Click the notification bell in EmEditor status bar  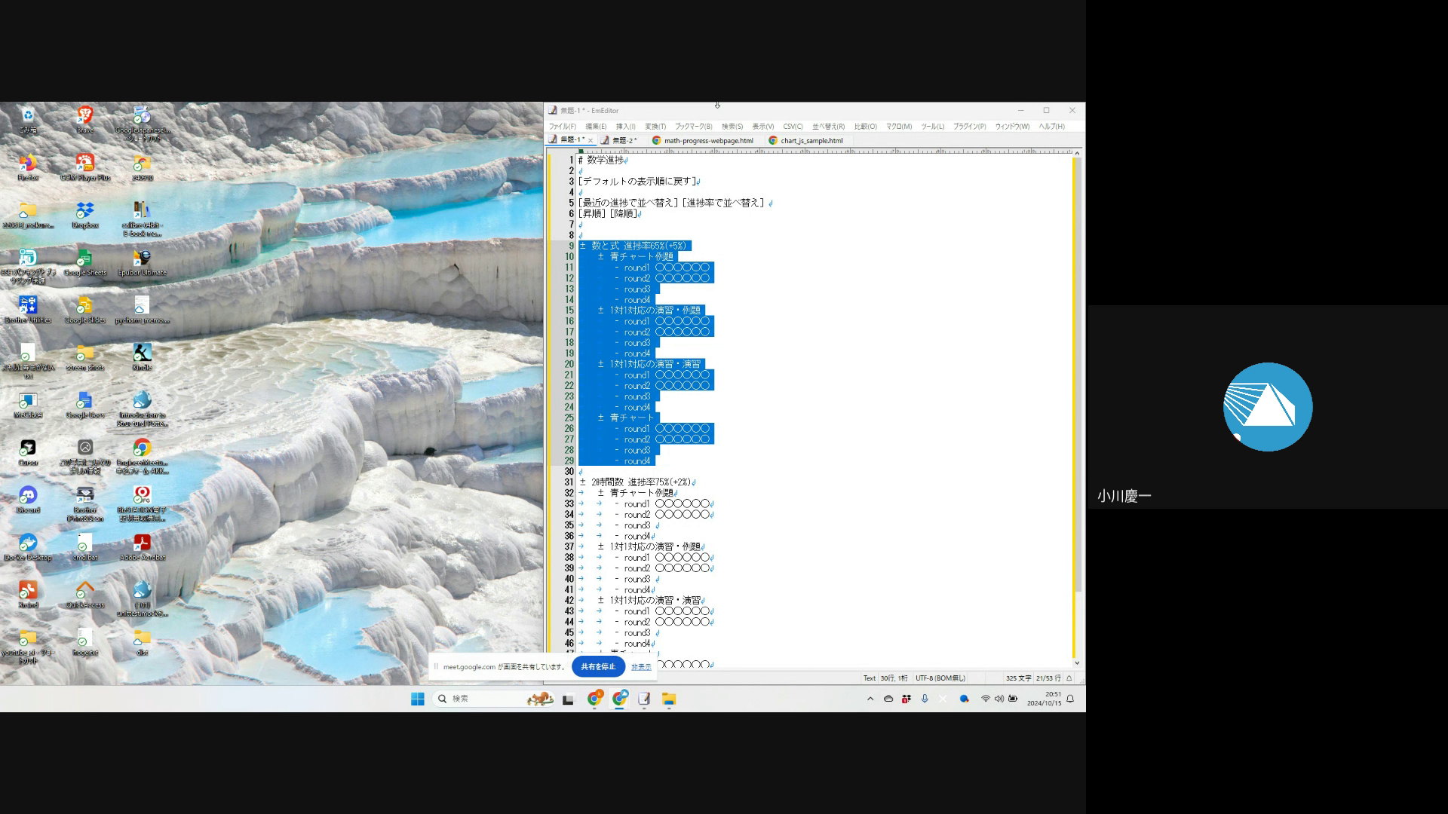1069,678
